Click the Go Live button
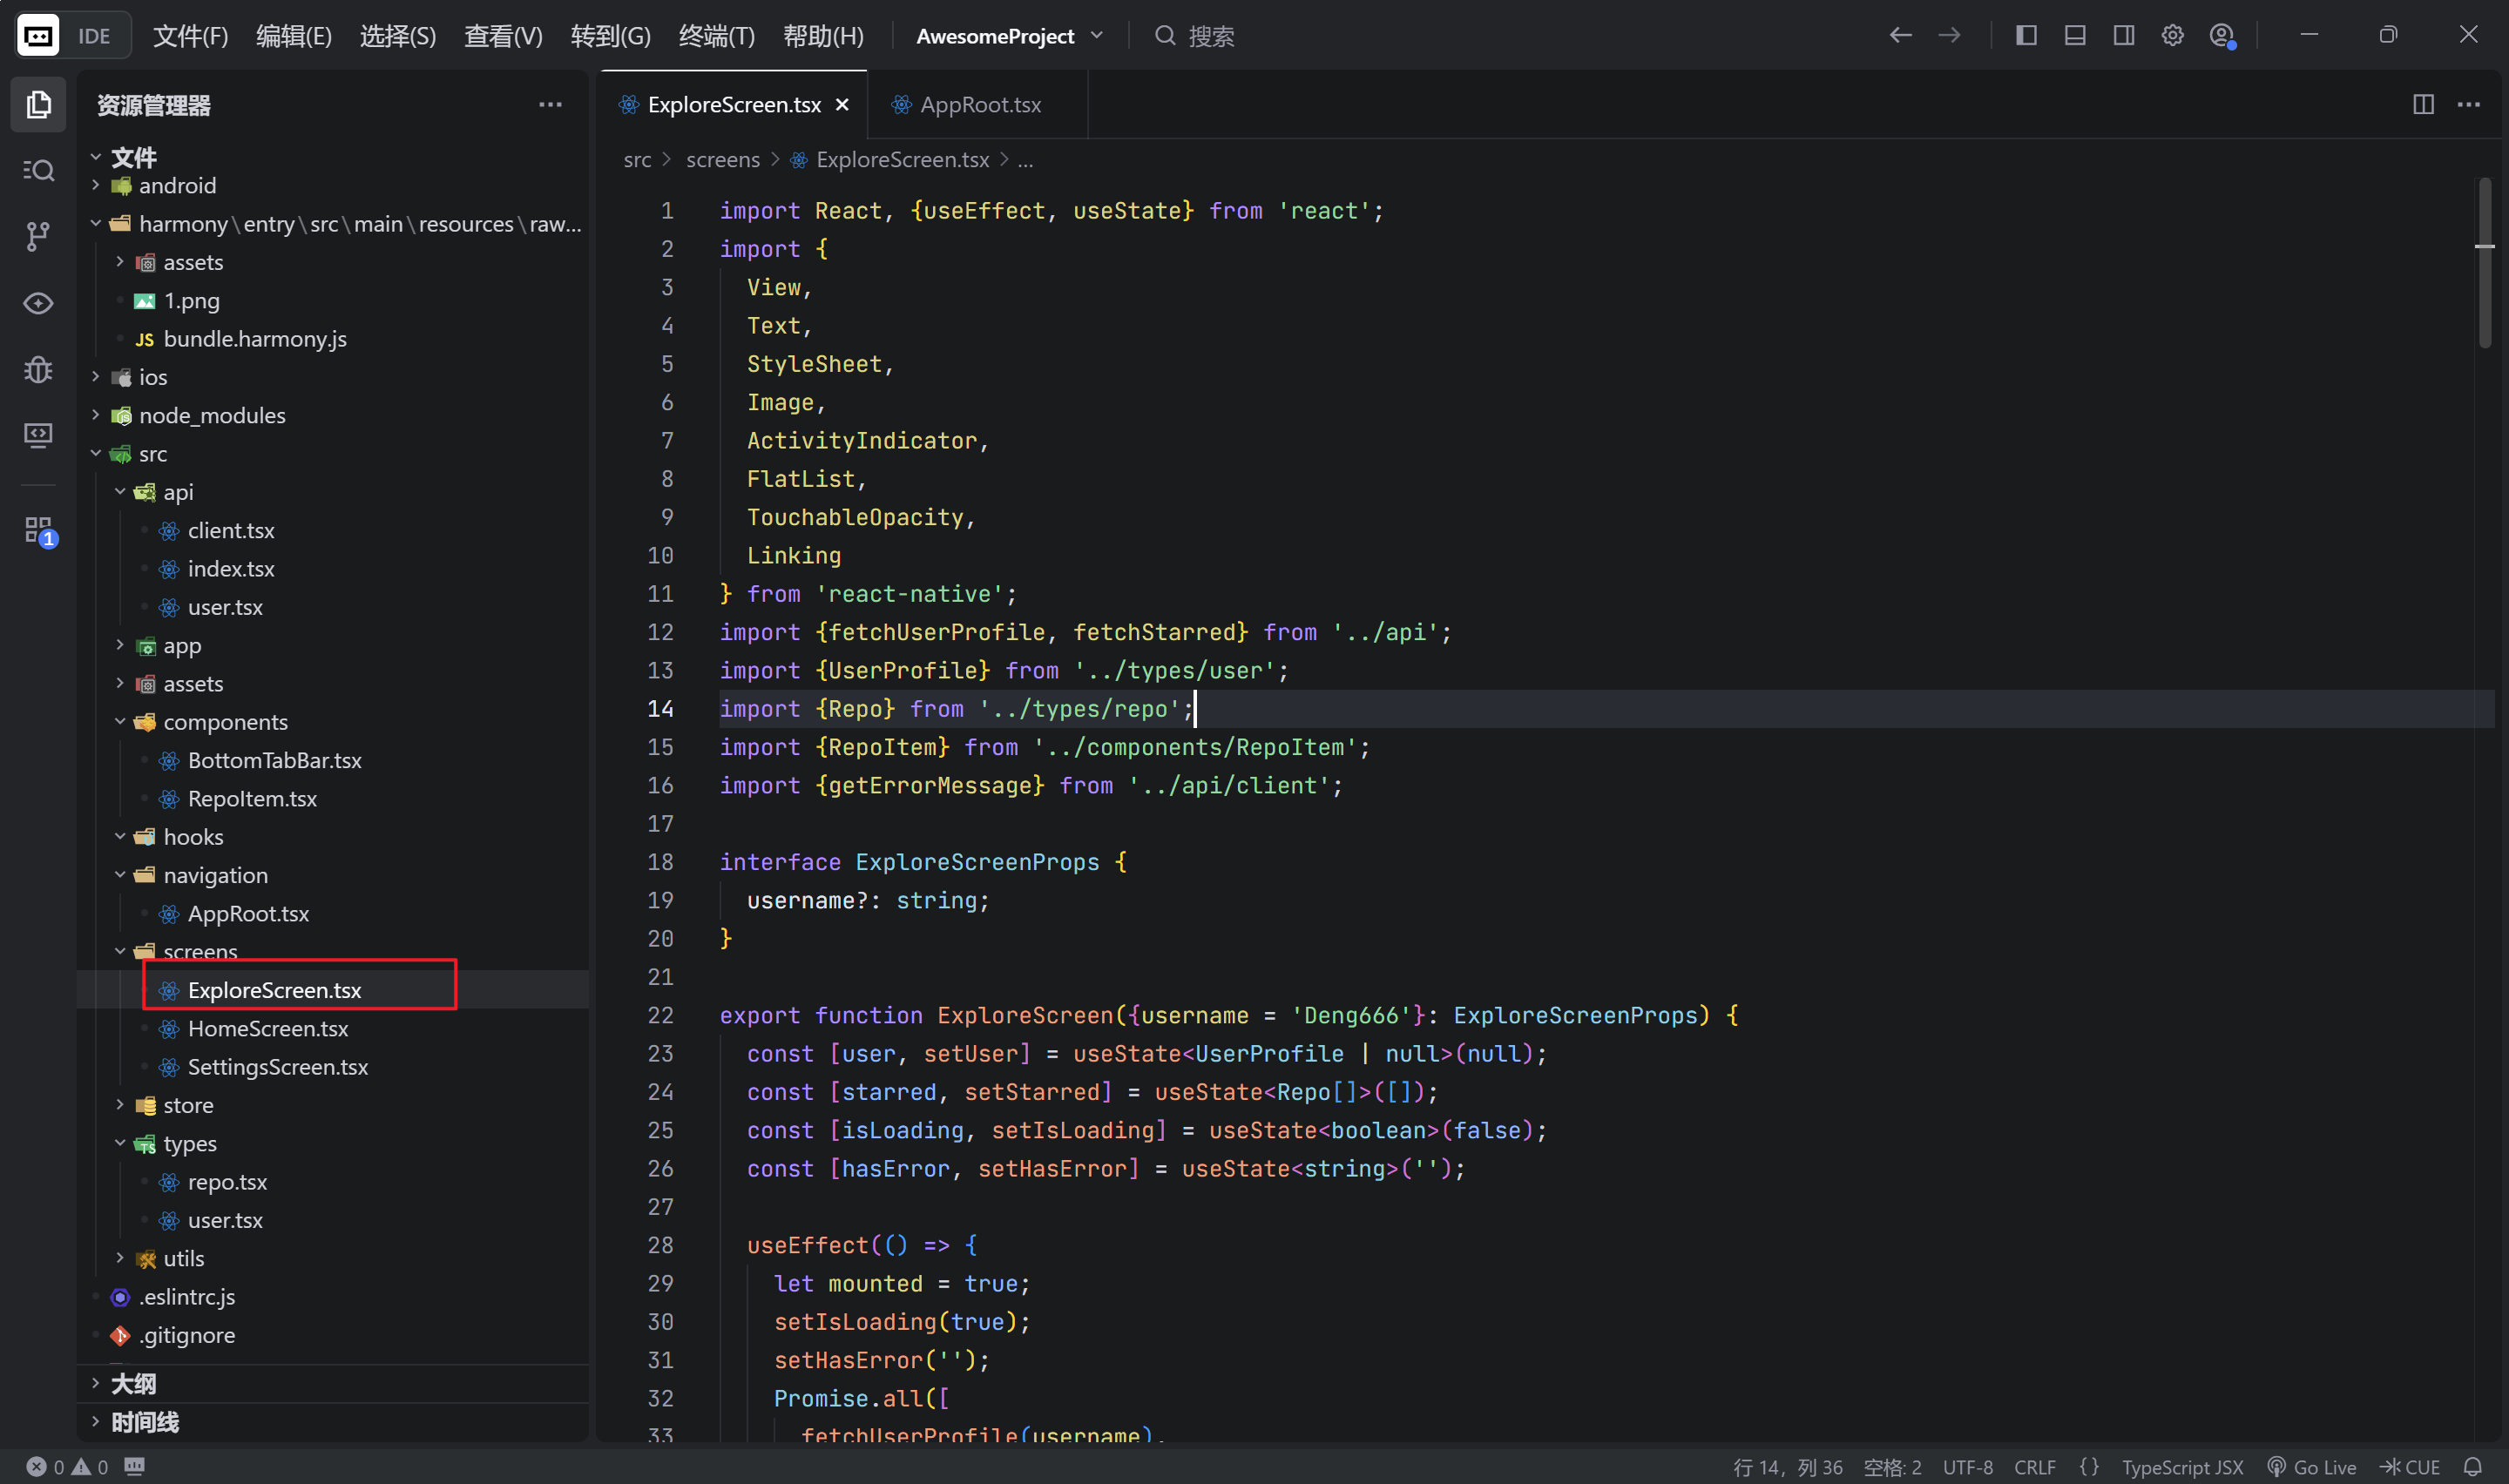Viewport: 2509px width, 1484px height. pyautogui.click(x=2311, y=1466)
